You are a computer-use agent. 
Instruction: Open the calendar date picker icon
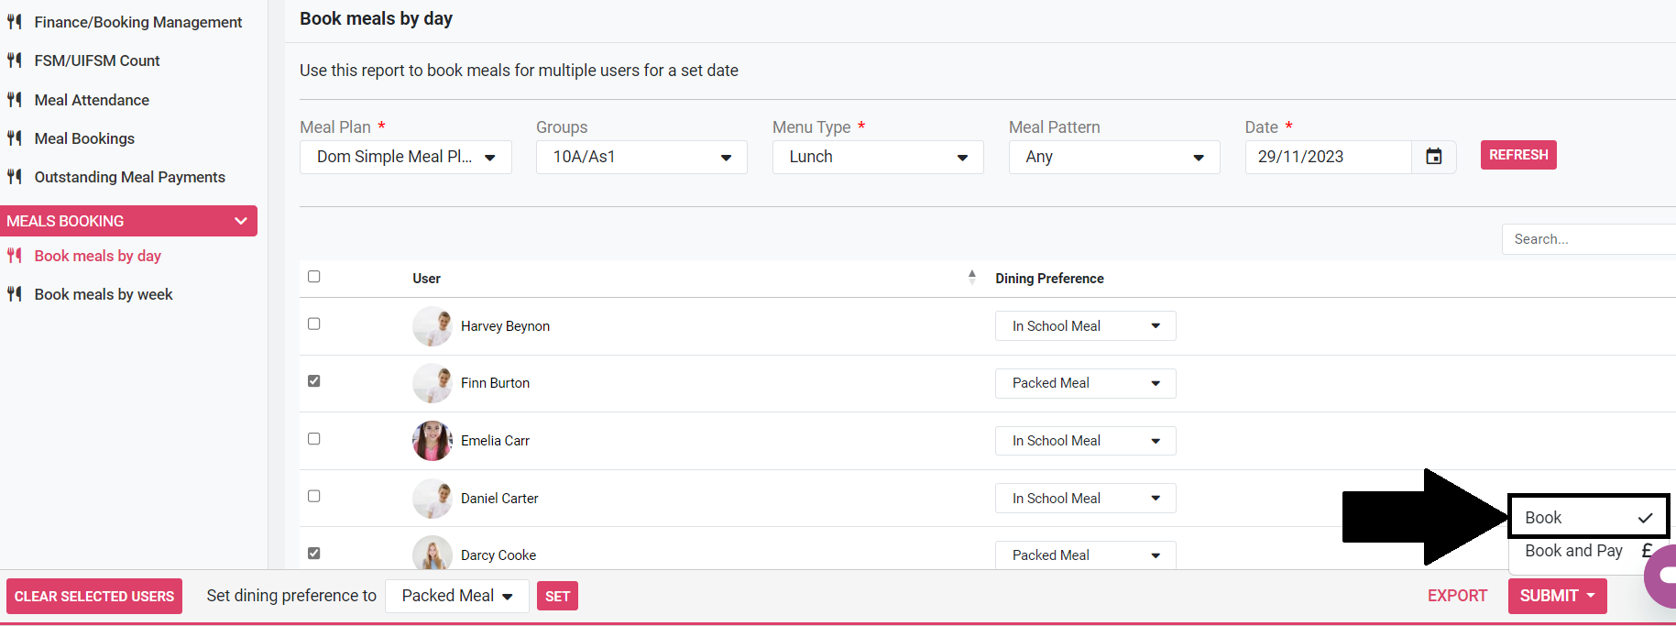pyautogui.click(x=1433, y=157)
